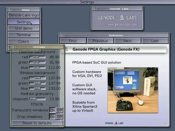Click the value 15.99 for kilopixels

point(54,99)
